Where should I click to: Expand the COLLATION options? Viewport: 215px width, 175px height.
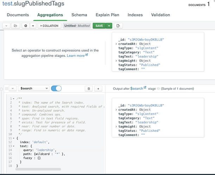pyautogui.click(x=50, y=26)
